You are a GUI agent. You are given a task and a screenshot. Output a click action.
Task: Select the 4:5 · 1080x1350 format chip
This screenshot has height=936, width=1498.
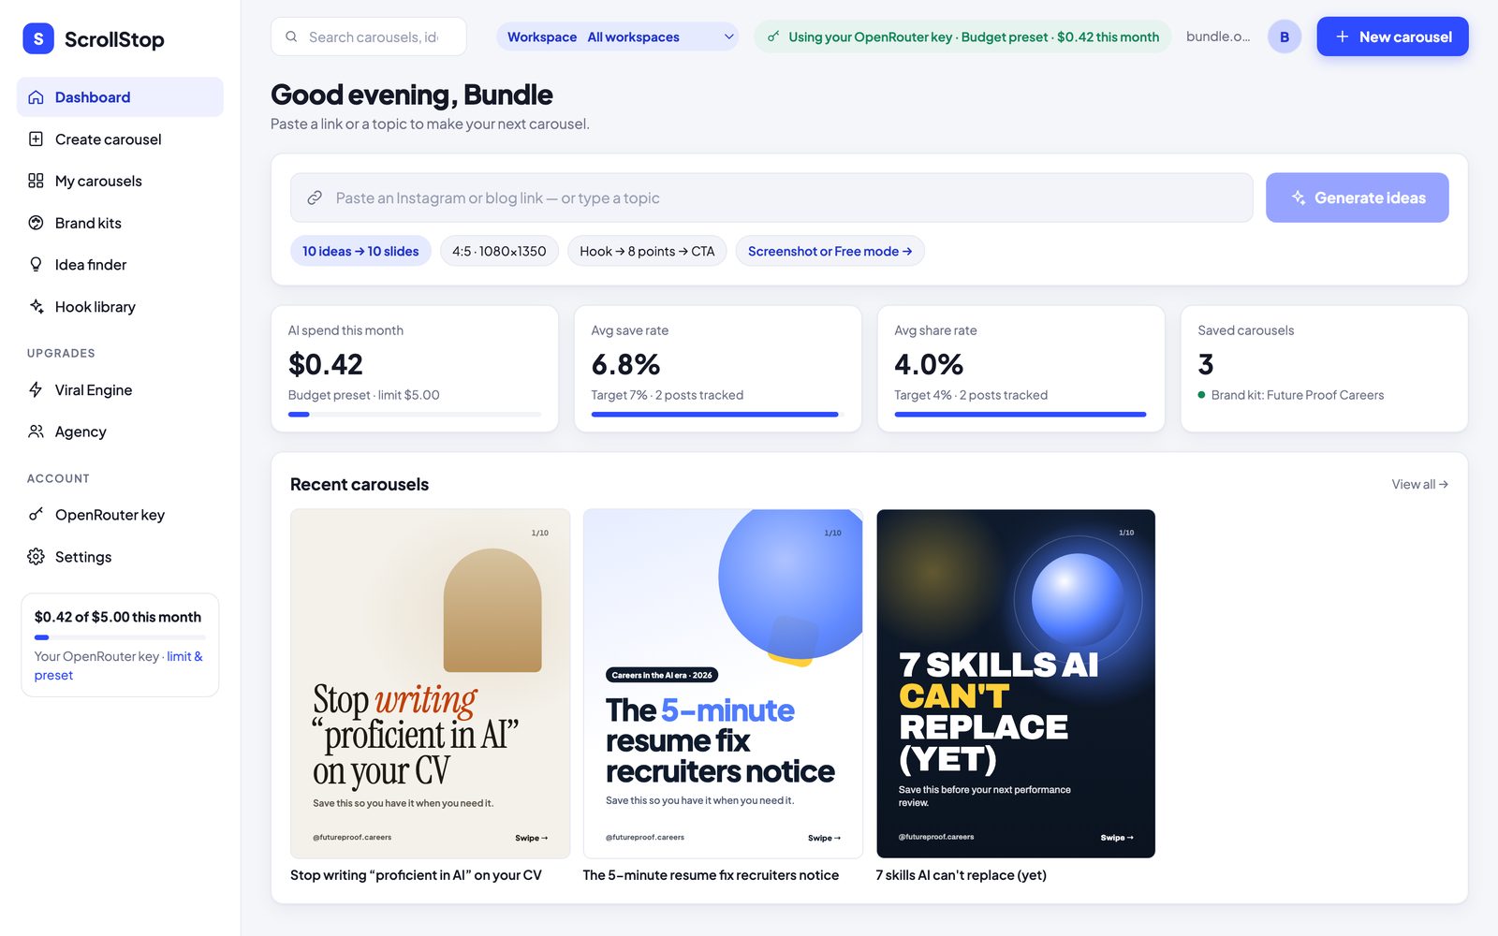pos(499,251)
